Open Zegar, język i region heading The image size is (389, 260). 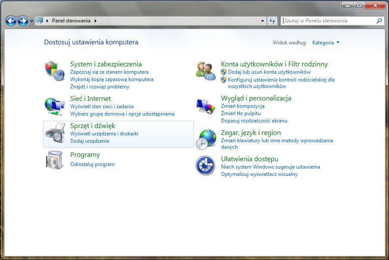[x=251, y=133]
